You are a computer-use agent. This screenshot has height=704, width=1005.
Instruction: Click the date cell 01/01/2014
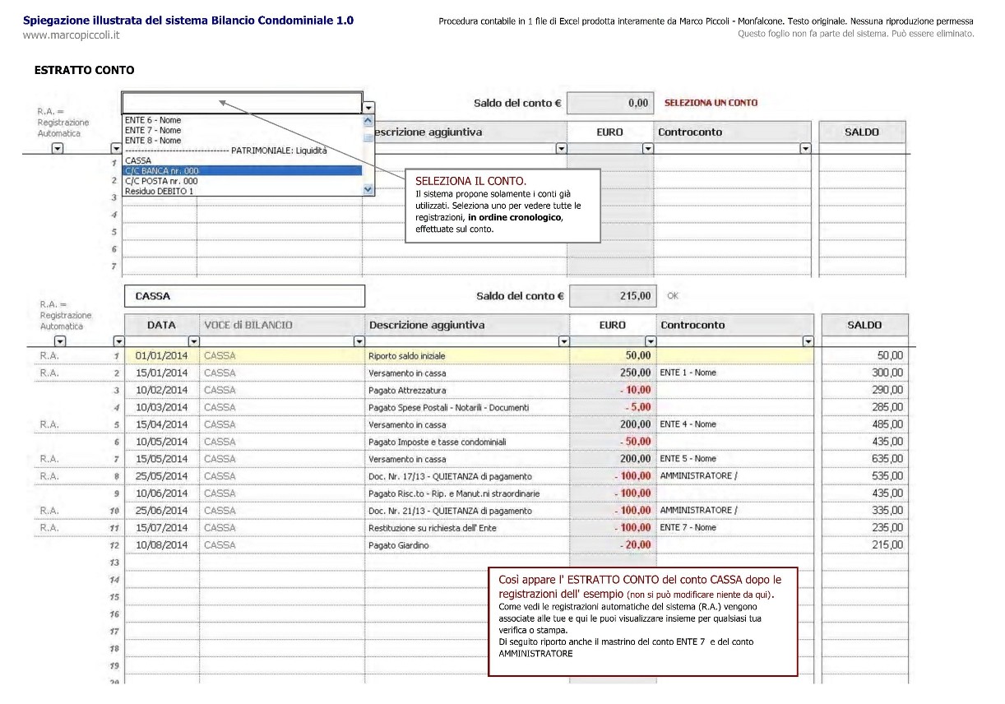pyautogui.click(x=162, y=355)
